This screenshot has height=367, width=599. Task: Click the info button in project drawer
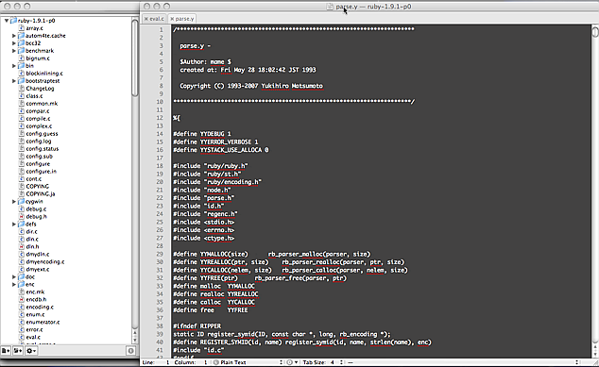click(130, 350)
